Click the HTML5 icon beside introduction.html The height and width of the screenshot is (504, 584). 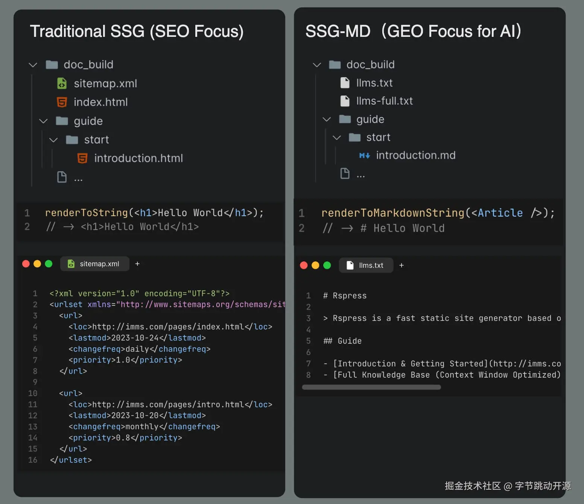pos(82,158)
